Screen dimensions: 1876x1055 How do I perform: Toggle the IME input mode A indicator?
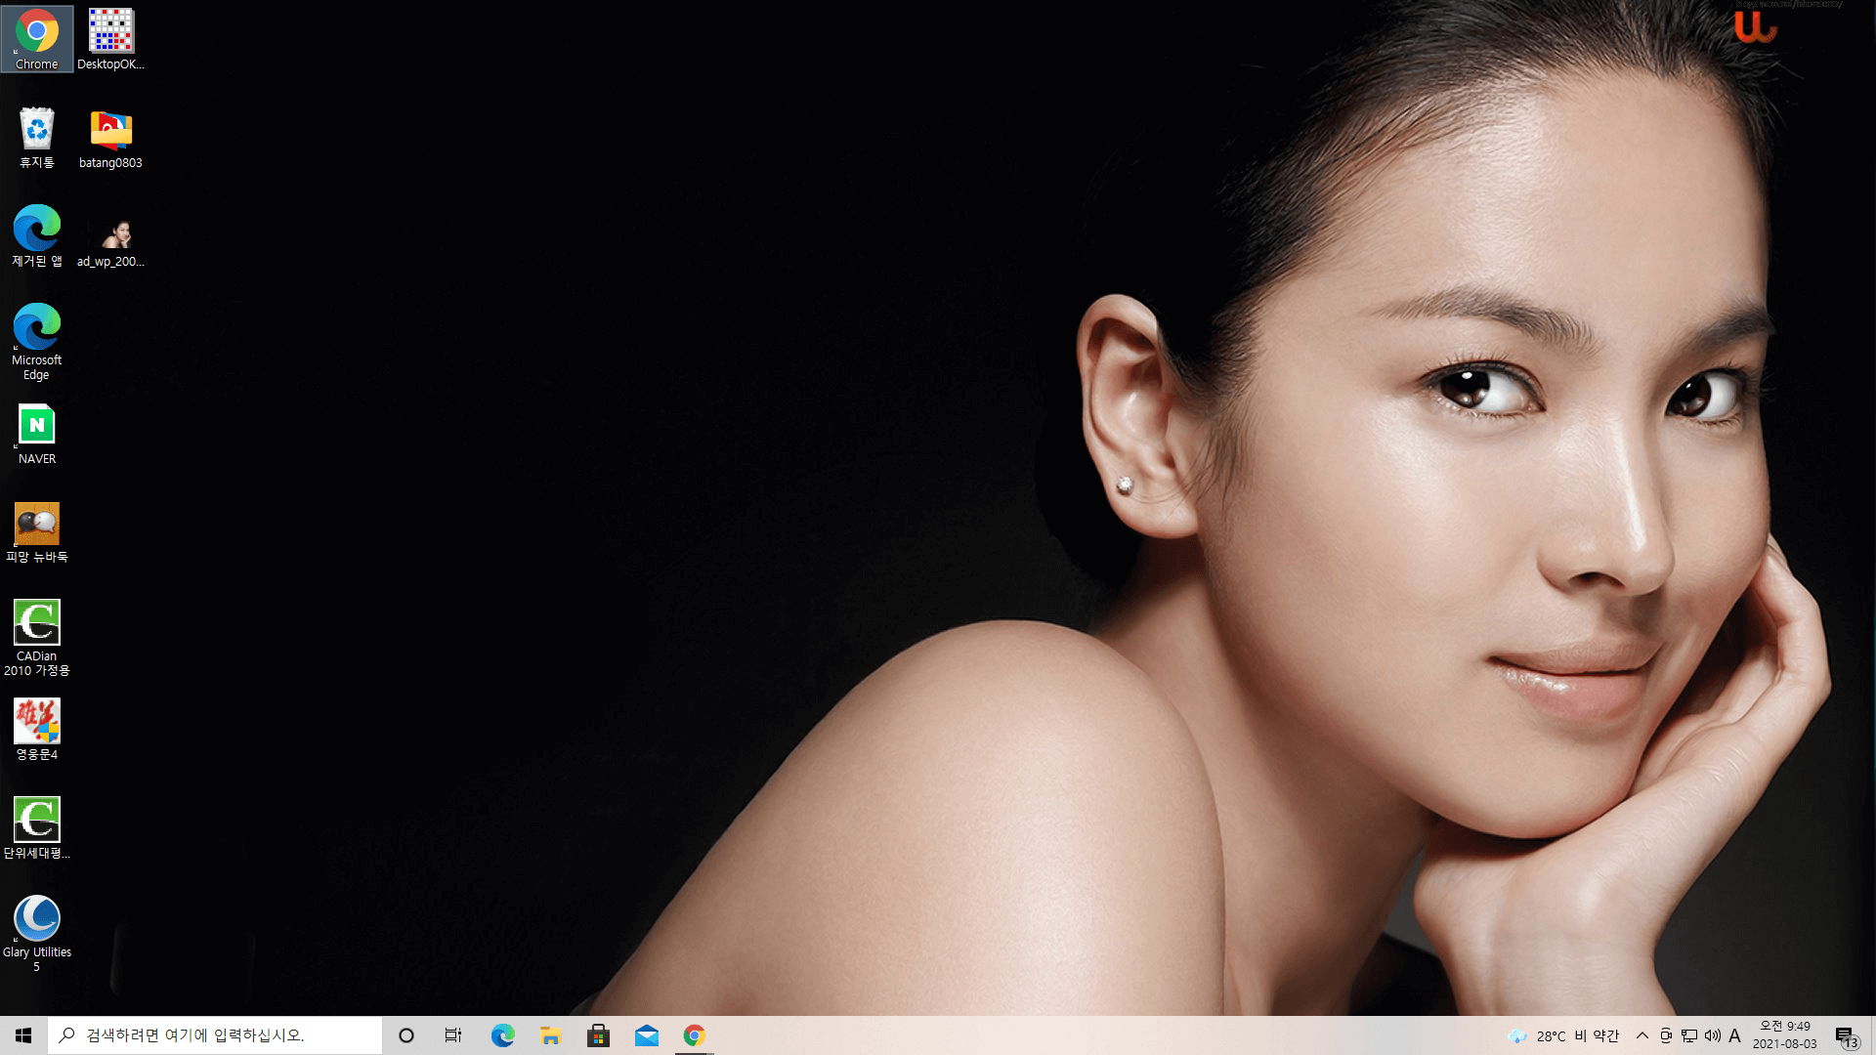point(1735,1035)
